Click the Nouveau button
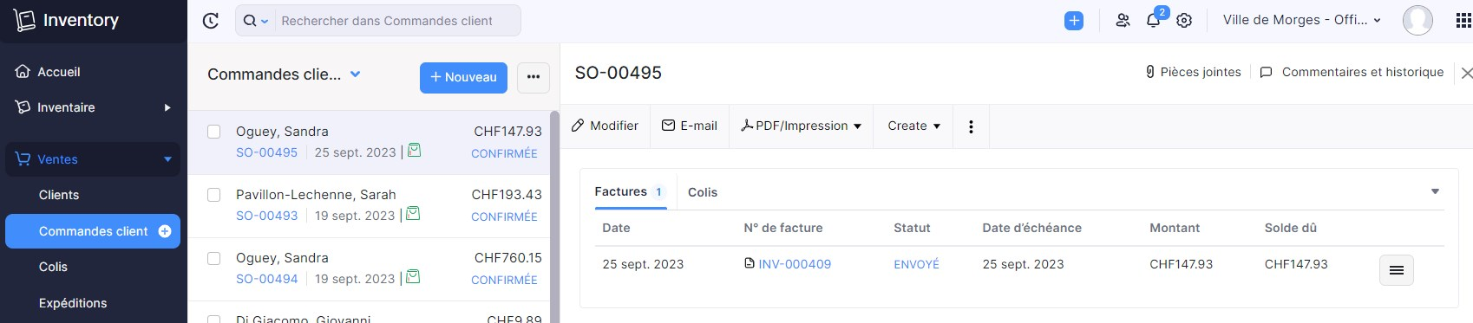The width and height of the screenshot is (1473, 323). (463, 77)
